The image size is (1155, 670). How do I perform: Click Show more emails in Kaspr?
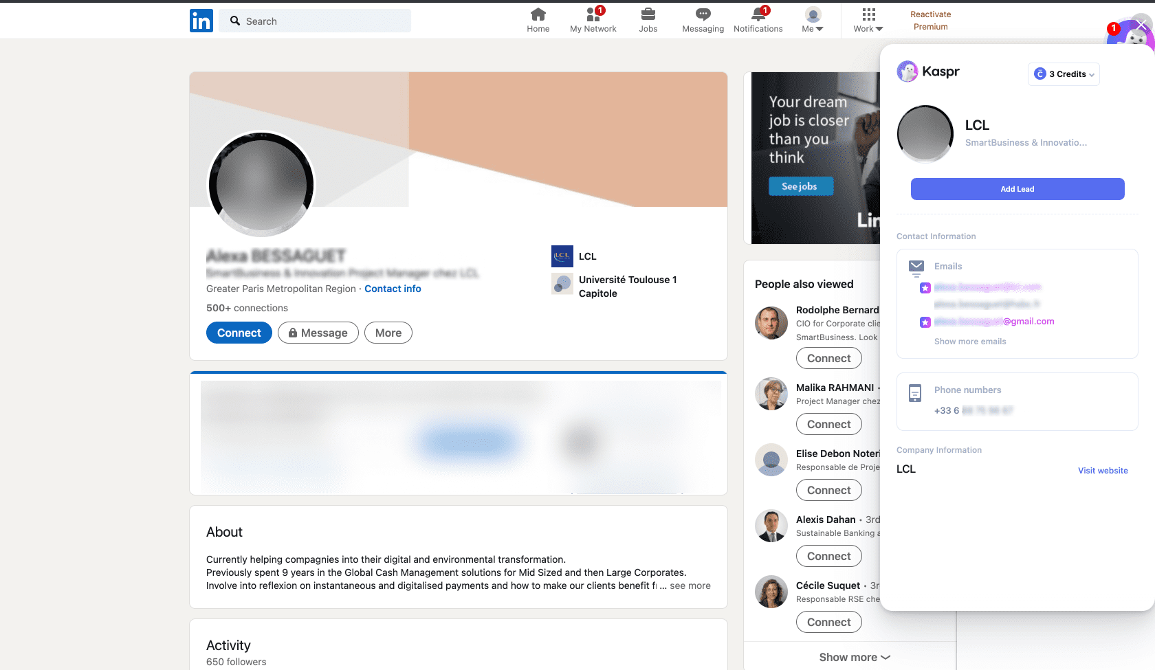[x=970, y=342]
